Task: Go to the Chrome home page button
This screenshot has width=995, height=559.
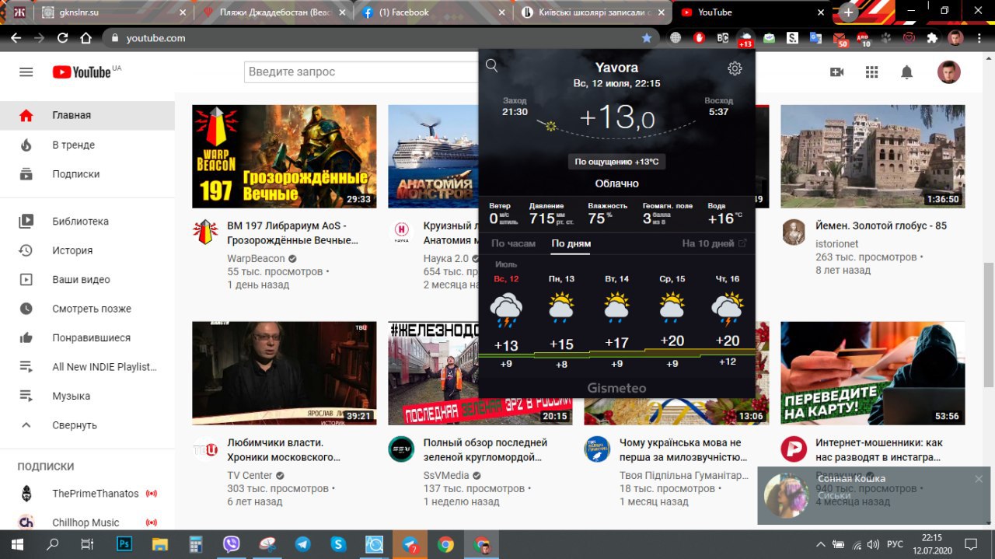Action: (86, 37)
